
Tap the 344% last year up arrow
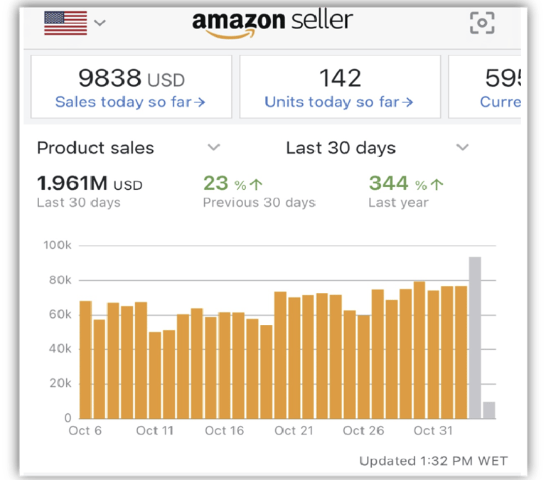[437, 185]
